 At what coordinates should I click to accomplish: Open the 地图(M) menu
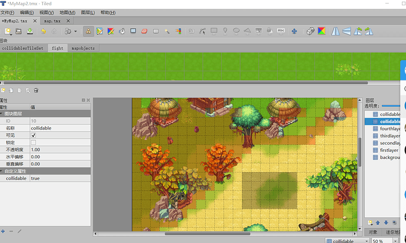tap(67, 12)
